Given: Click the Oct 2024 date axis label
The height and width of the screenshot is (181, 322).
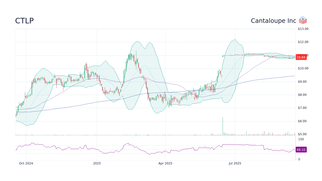Looking at the screenshot, I should 26,163.
